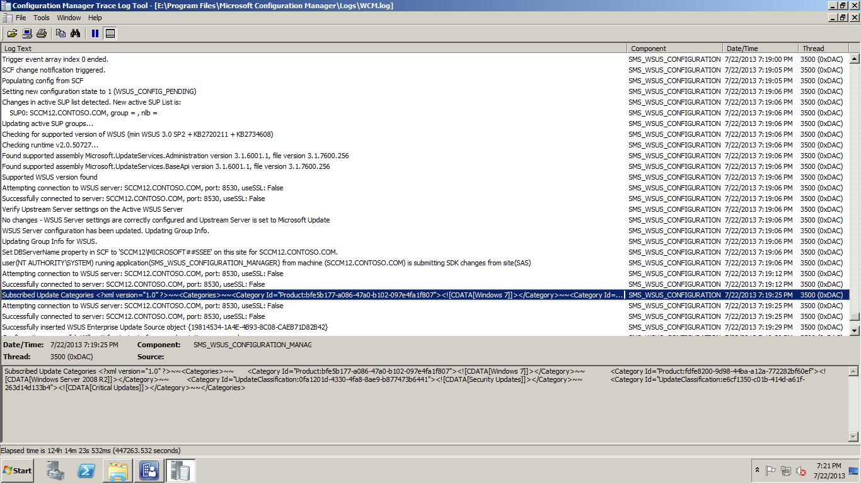Open the Start menu
The height and width of the screenshot is (484, 861).
(x=17, y=471)
